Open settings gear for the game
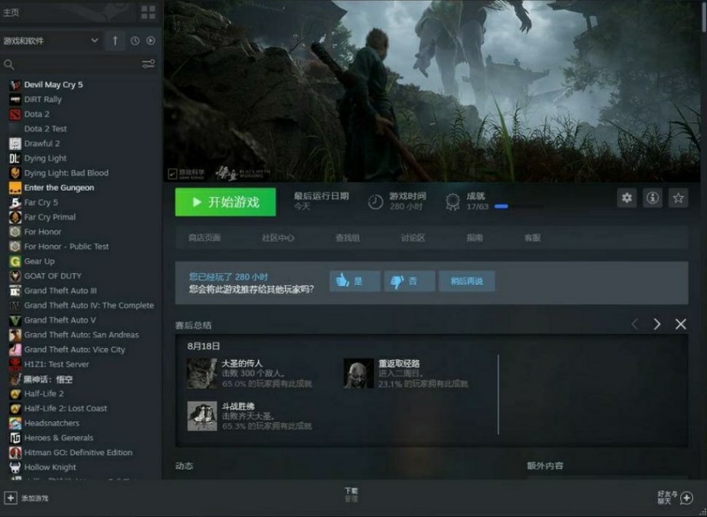The height and width of the screenshot is (517, 707). tap(626, 198)
